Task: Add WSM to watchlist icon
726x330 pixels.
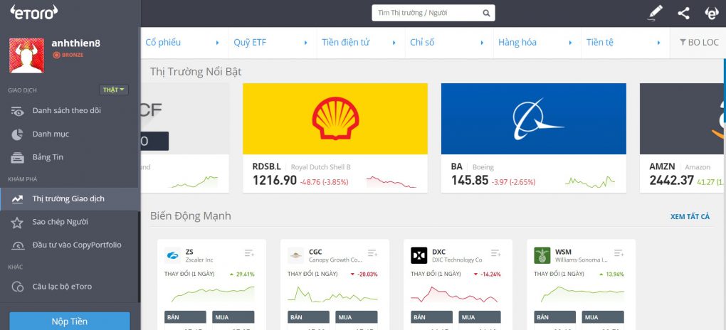Action: pos(619,253)
